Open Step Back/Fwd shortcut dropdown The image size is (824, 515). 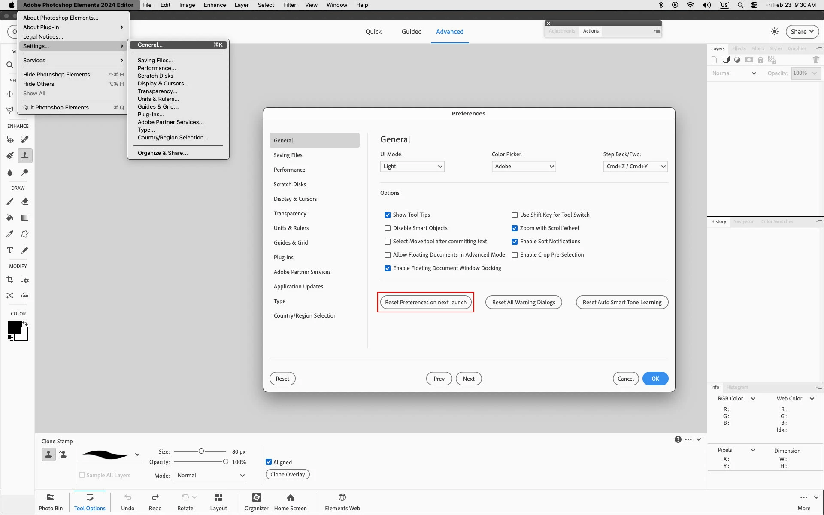(635, 167)
